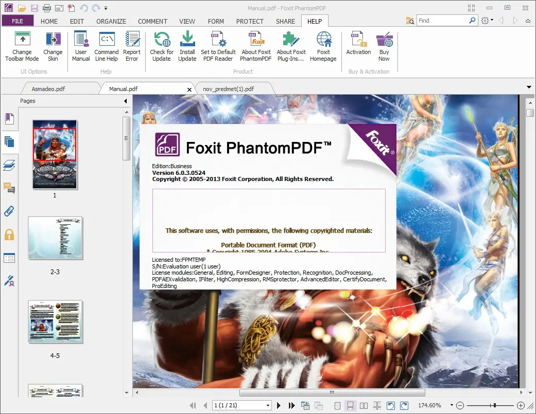The image size is (536, 414).
Task: Expand the Quick Access toolbar customize arrow
Action: pos(106,8)
